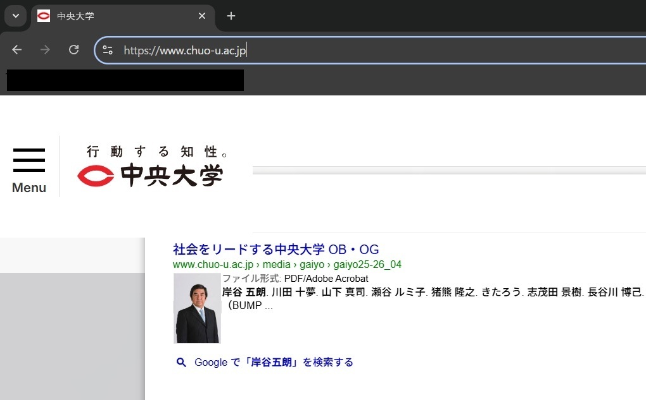This screenshot has width=646, height=400.
Task: Close the 中央大学 tab
Action: coord(202,16)
